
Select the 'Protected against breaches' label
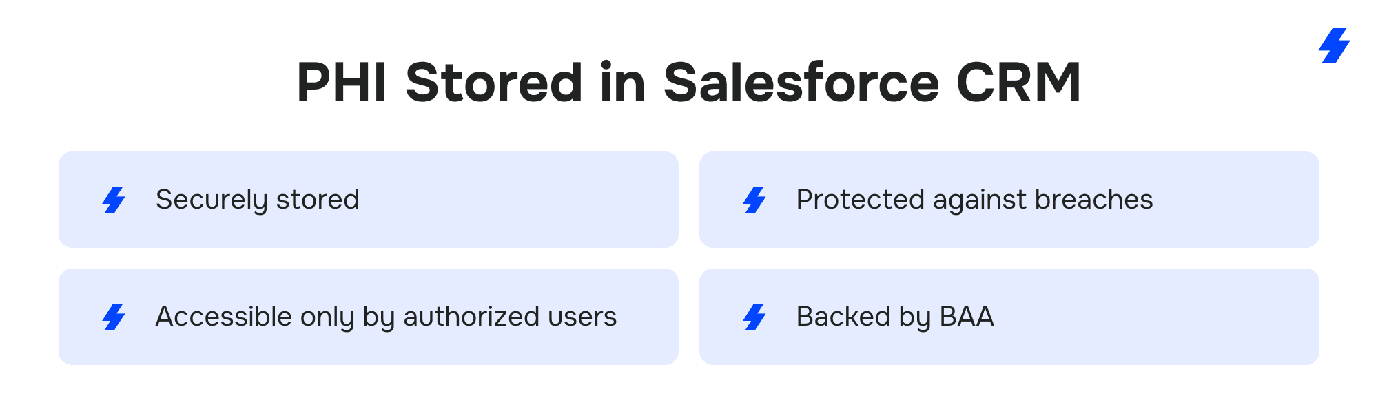(x=974, y=200)
